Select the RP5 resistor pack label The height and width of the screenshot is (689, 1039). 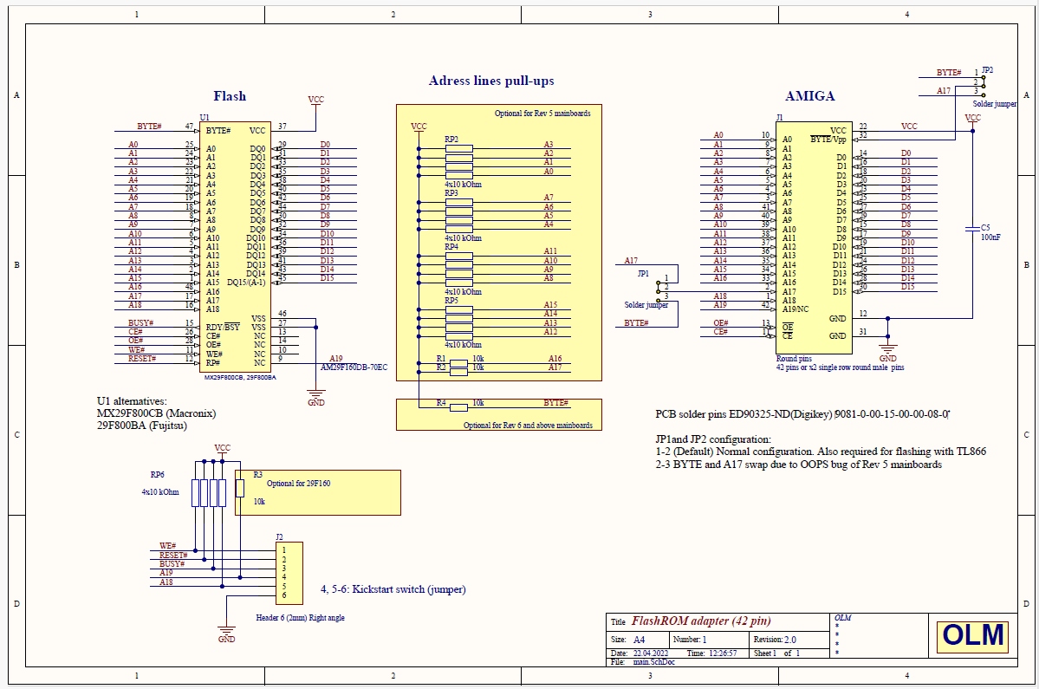point(451,301)
